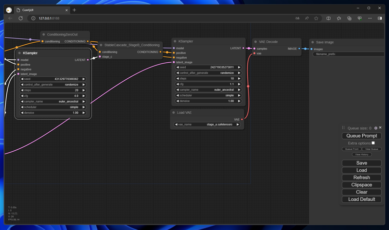Click the VAE output dot of Load VAE

(x=242, y=119)
